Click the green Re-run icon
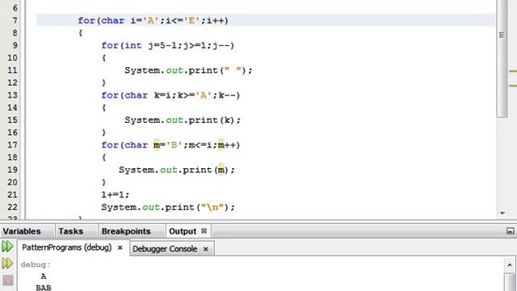Image resolution: width=517 pixels, height=291 pixels. [7, 247]
